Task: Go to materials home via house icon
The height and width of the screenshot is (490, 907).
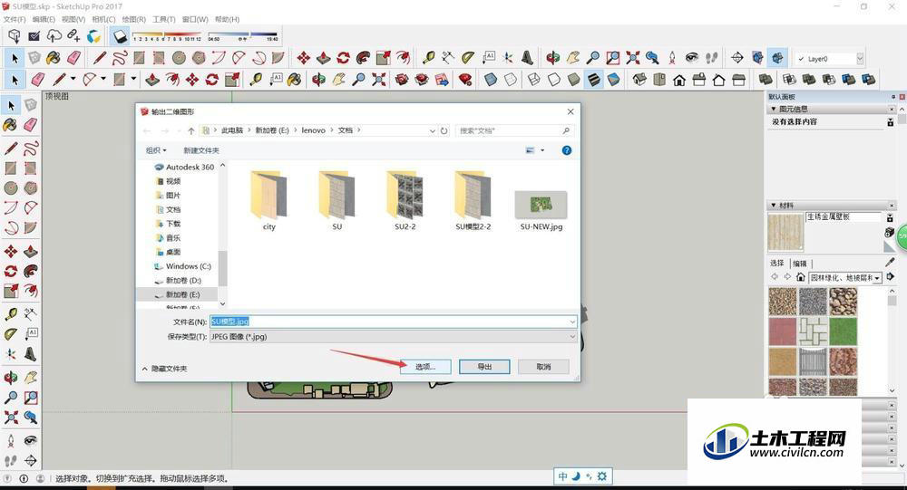Action: coord(801,277)
